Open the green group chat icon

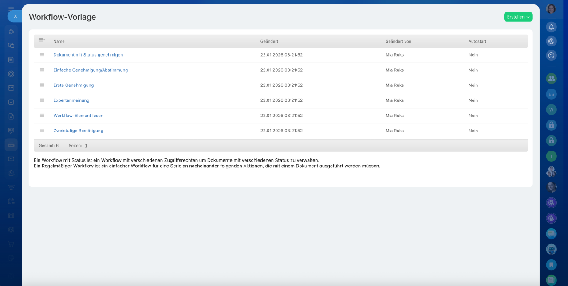coord(551,78)
